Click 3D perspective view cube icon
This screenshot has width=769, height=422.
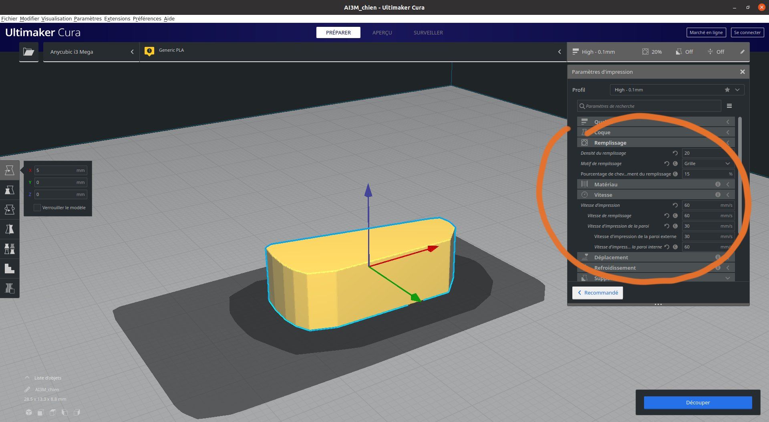(x=29, y=412)
